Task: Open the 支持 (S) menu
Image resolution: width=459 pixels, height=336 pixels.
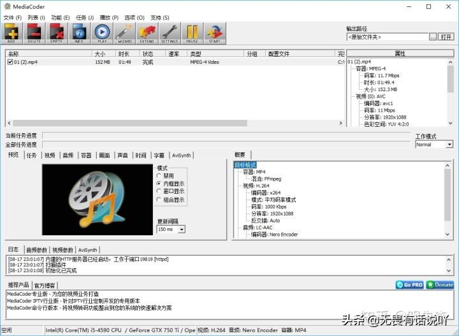Action: [160, 18]
